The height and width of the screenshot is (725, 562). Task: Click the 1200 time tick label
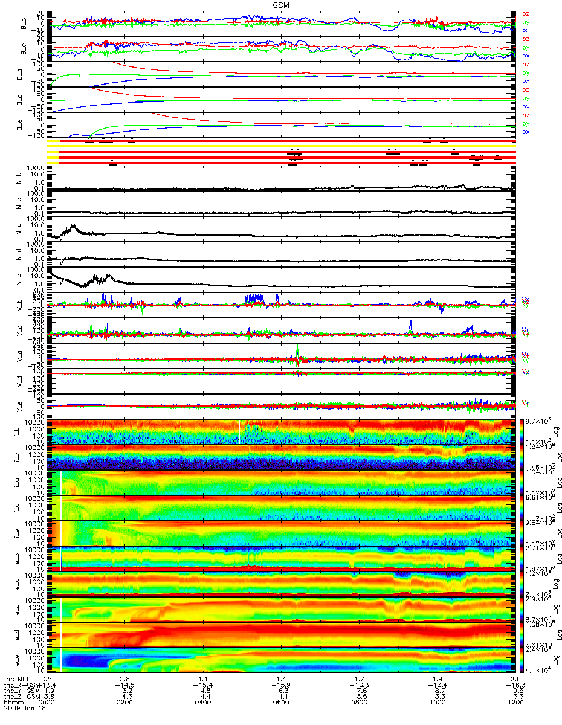tap(515, 703)
